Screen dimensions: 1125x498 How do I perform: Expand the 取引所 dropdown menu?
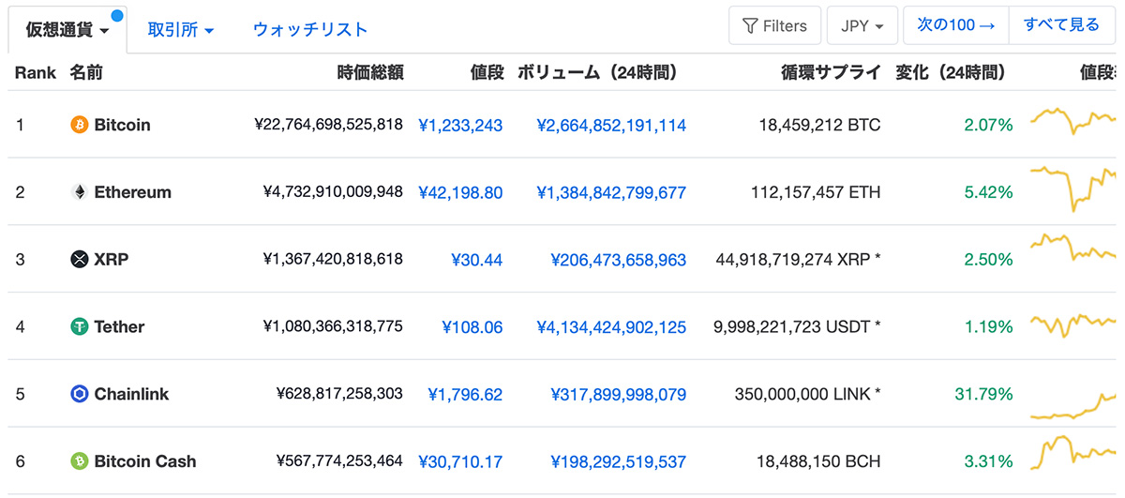pos(181,30)
